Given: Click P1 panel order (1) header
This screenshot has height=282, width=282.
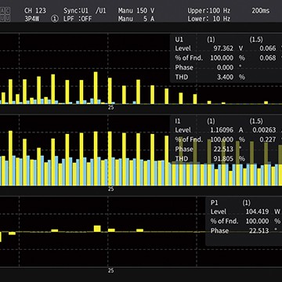Looking at the screenshot, I should [x=246, y=203].
